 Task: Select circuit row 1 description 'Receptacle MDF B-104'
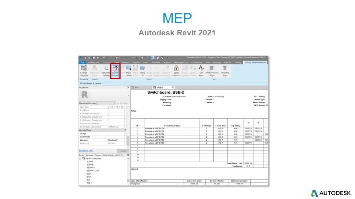155,128
